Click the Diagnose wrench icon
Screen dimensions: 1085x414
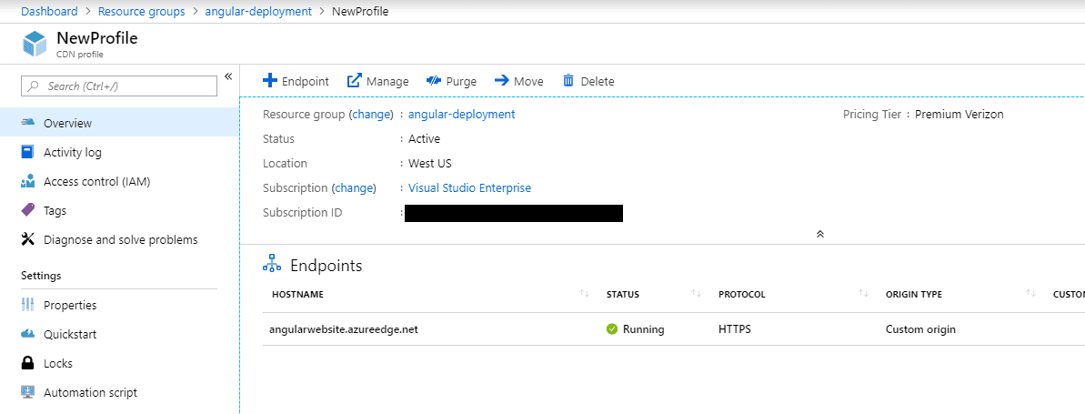tap(27, 239)
